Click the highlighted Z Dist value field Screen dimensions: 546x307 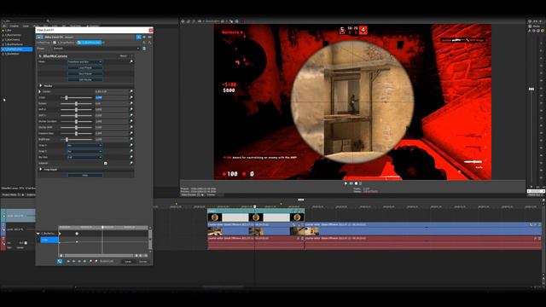point(112,97)
